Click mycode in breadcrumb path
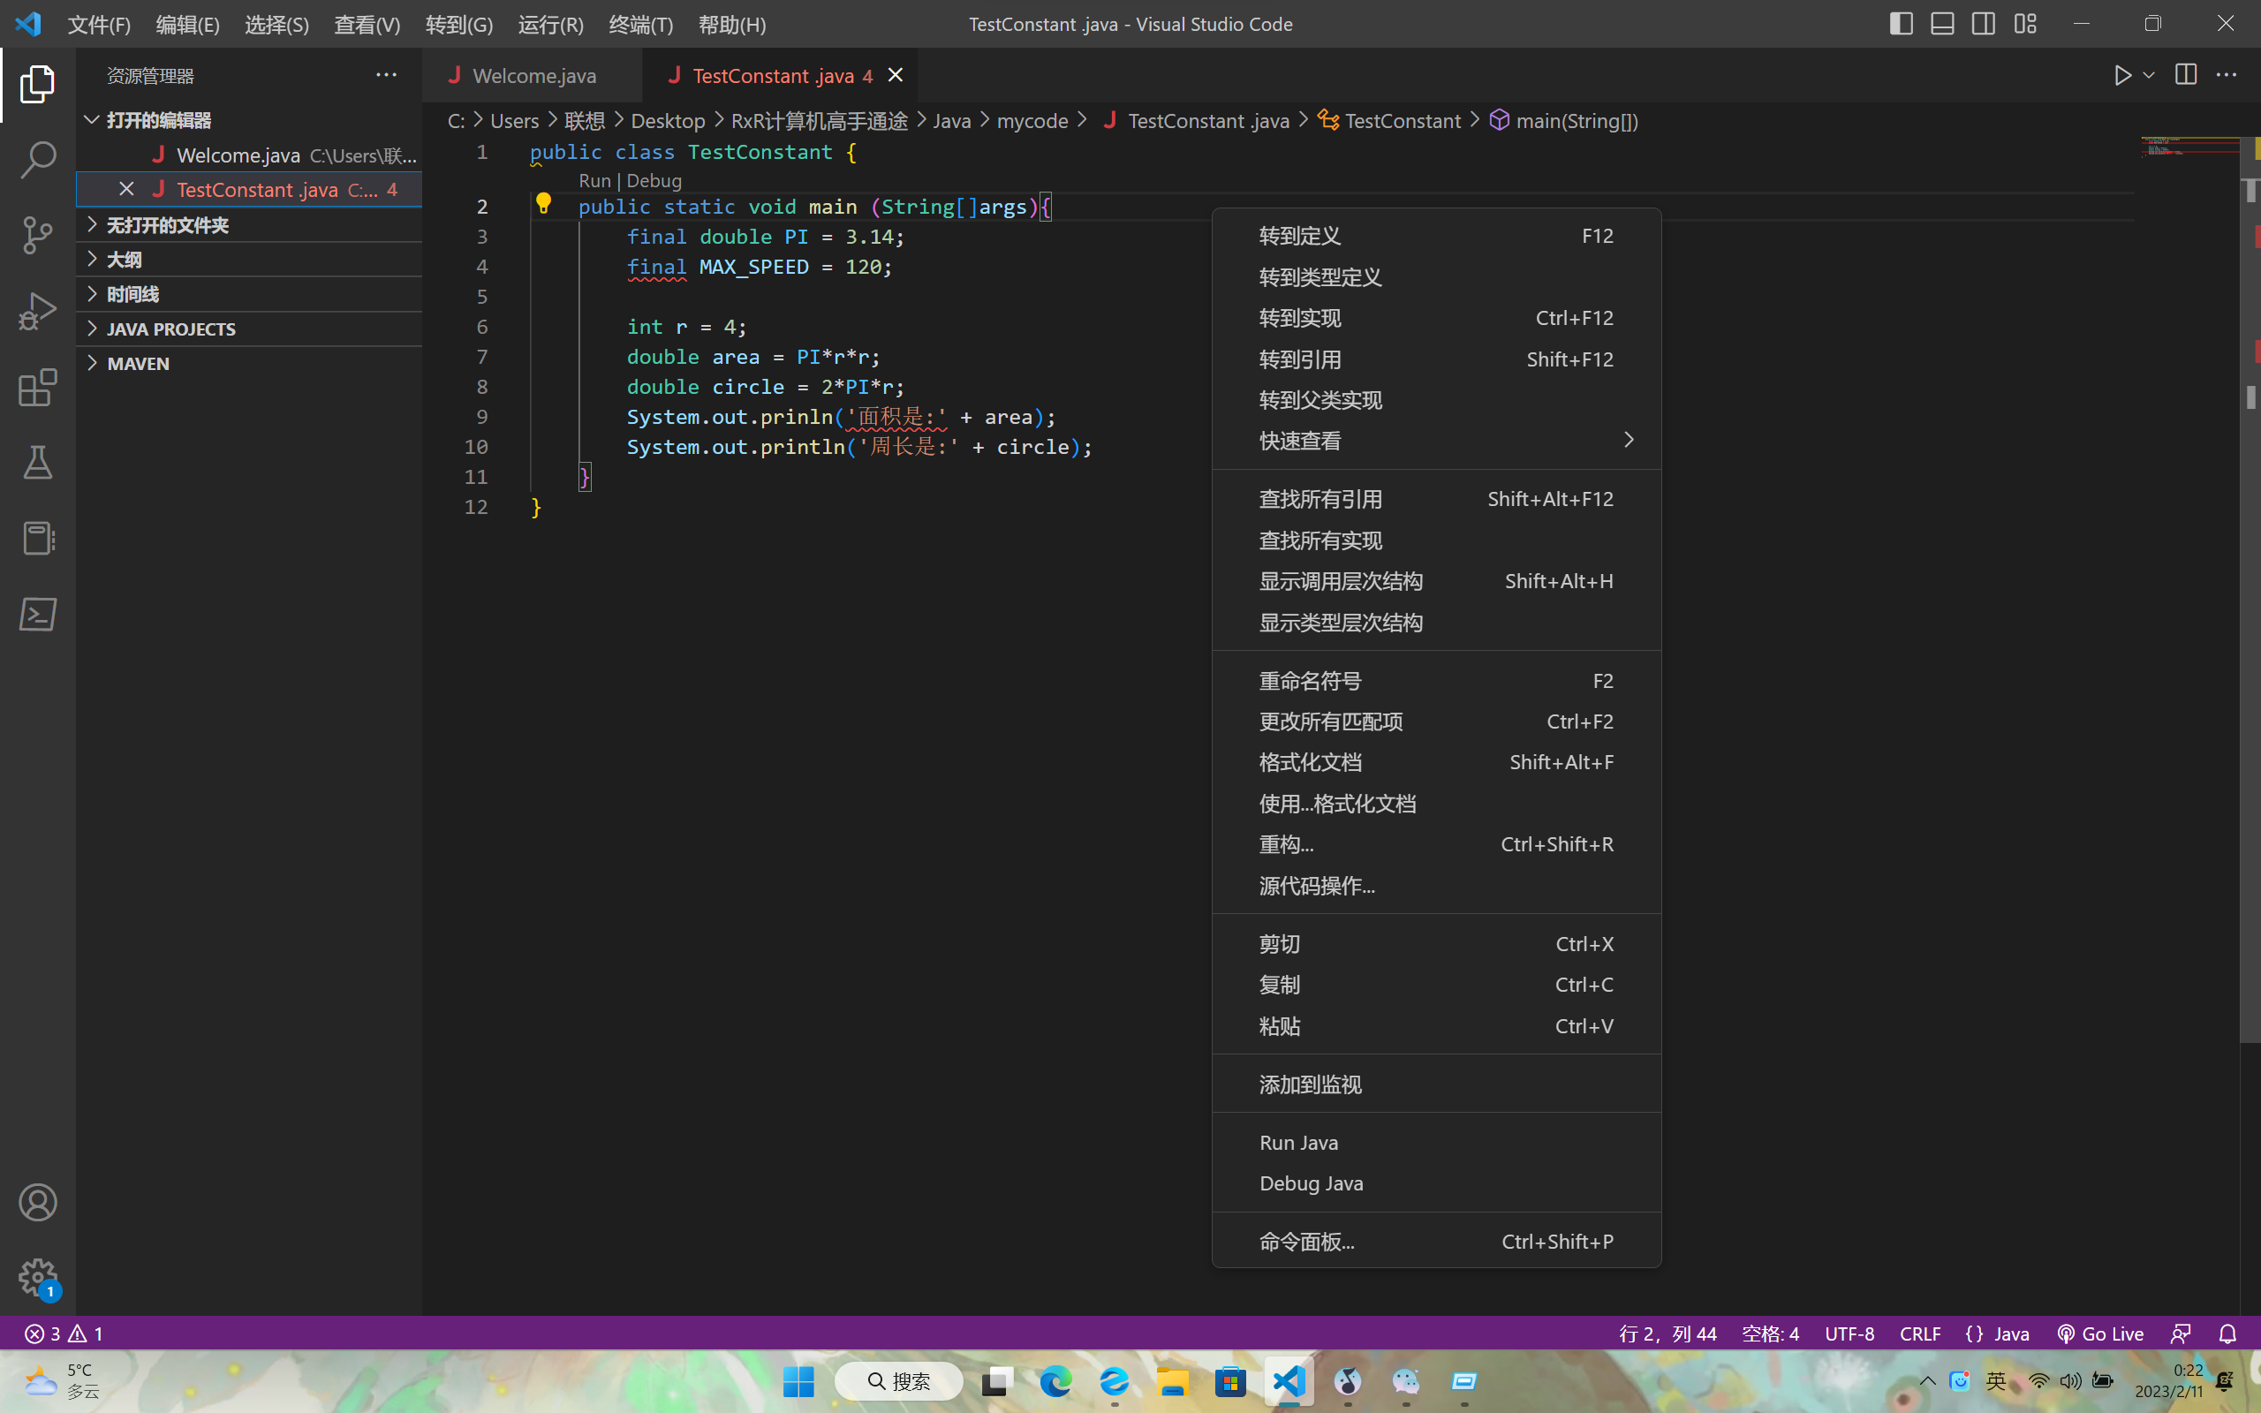The width and height of the screenshot is (2261, 1413). [x=1032, y=121]
